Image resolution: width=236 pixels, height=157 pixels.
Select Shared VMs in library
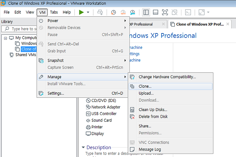coord(26,55)
